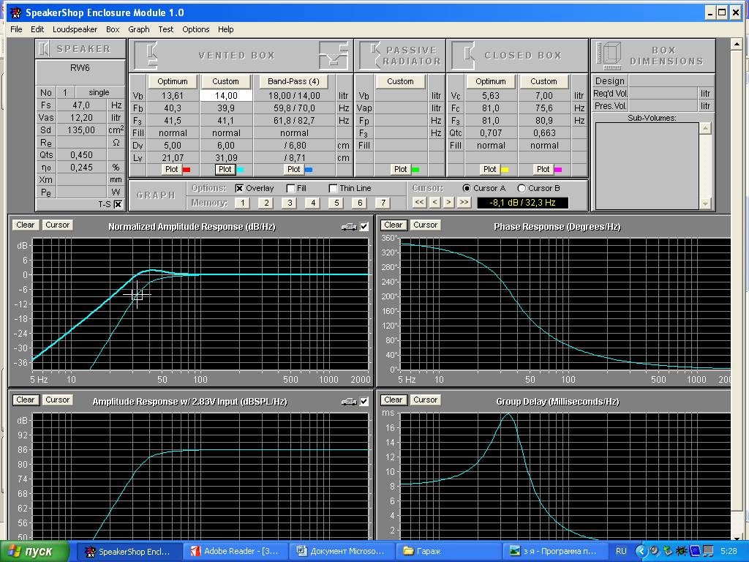Click the Closed Box enclosure icon
The height and width of the screenshot is (562, 749).
[463, 56]
